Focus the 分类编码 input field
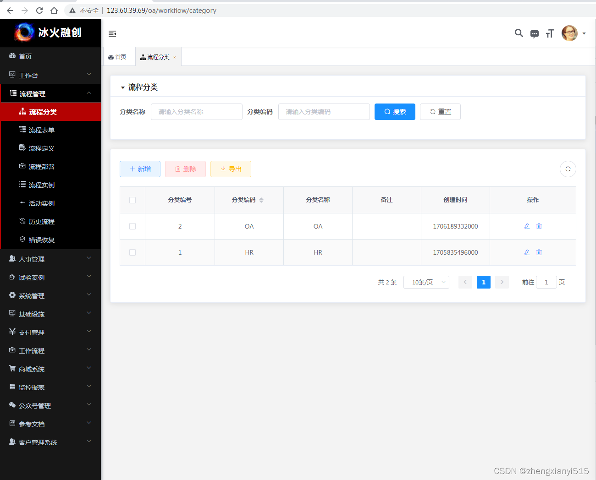596x480 pixels. [x=324, y=112]
